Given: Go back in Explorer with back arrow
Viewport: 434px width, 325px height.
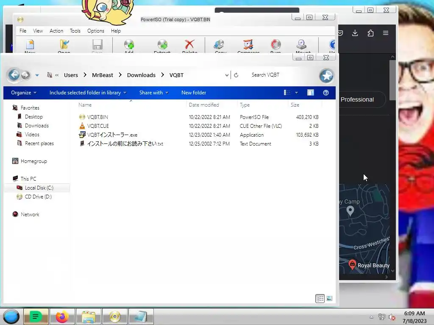Looking at the screenshot, I should tap(14, 74).
